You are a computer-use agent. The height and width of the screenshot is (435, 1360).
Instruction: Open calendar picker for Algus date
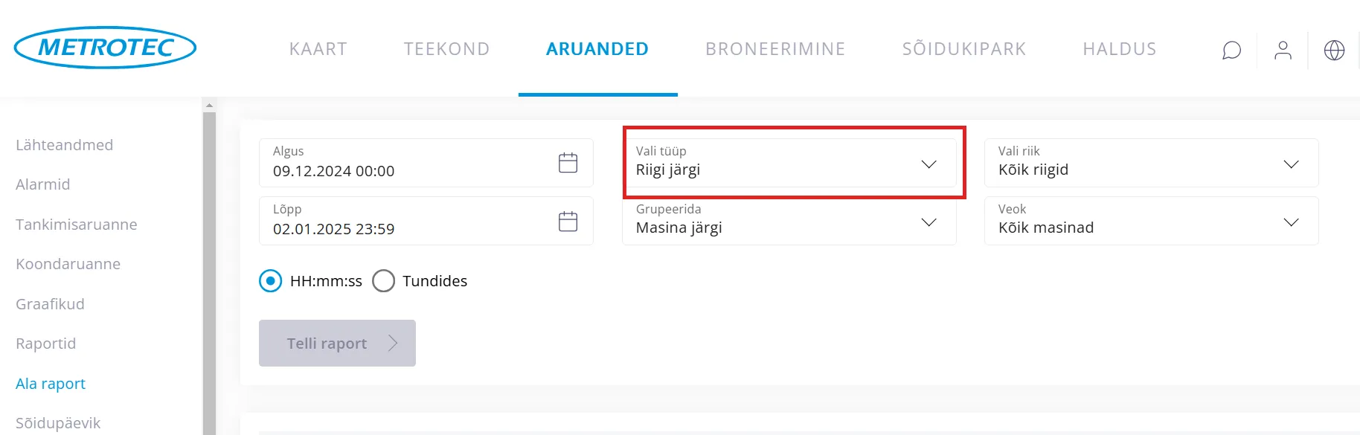[x=568, y=163]
